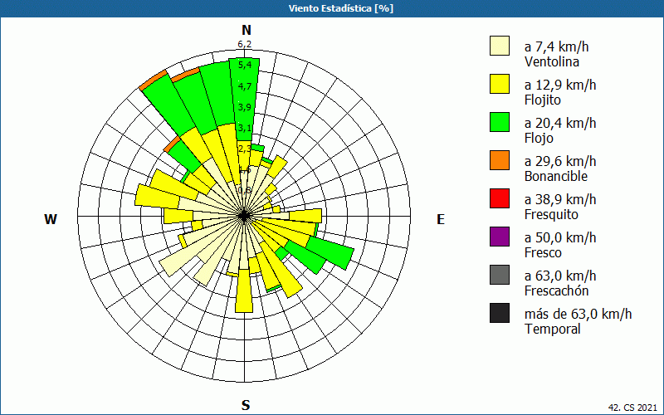Click the 'Flojito' legend label
This screenshot has height=415, width=664.
click(x=543, y=100)
